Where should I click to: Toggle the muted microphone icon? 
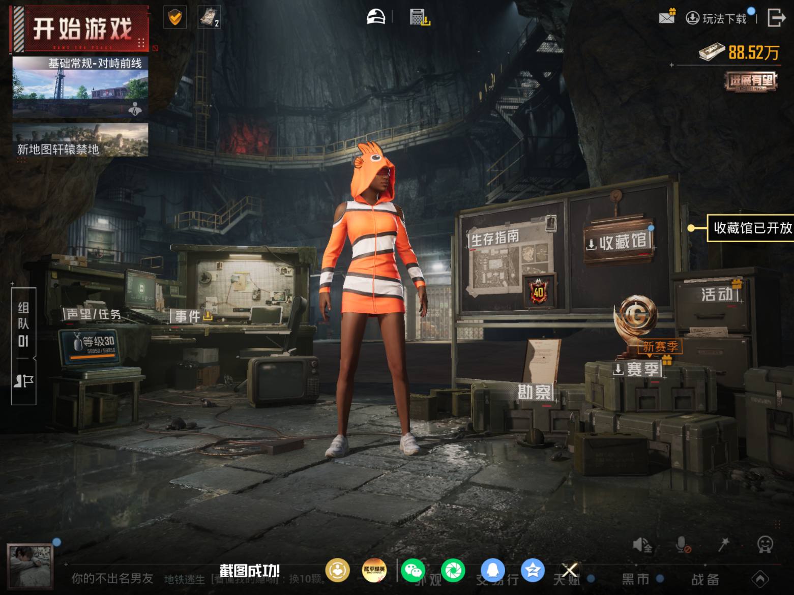click(683, 545)
